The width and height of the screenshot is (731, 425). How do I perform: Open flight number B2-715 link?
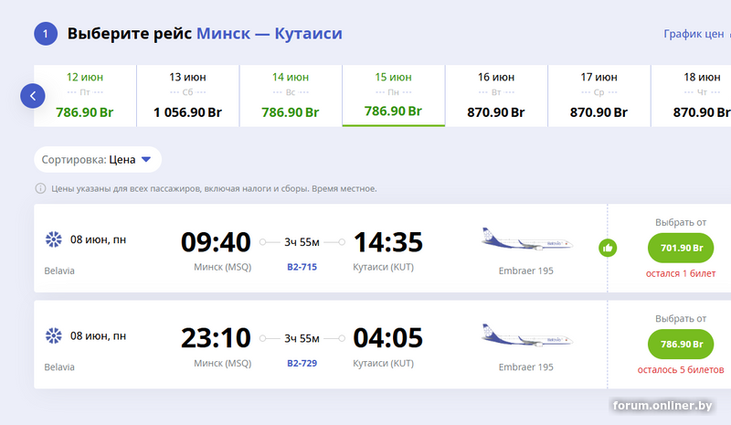pos(302,268)
